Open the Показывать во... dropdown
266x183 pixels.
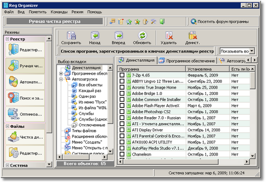(252, 51)
